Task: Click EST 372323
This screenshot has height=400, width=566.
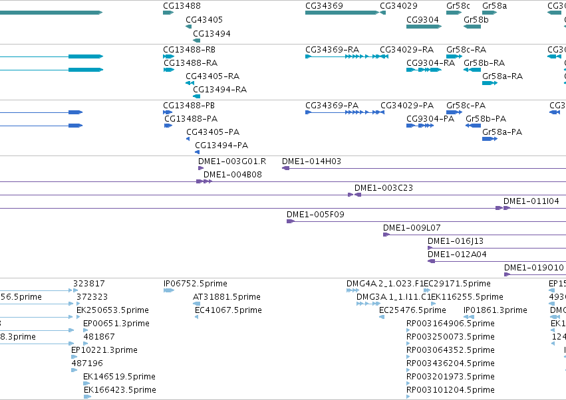Action: [78, 304]
